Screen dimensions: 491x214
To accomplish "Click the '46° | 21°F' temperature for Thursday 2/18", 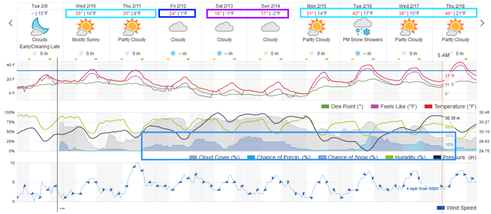I will pos(455,13).
